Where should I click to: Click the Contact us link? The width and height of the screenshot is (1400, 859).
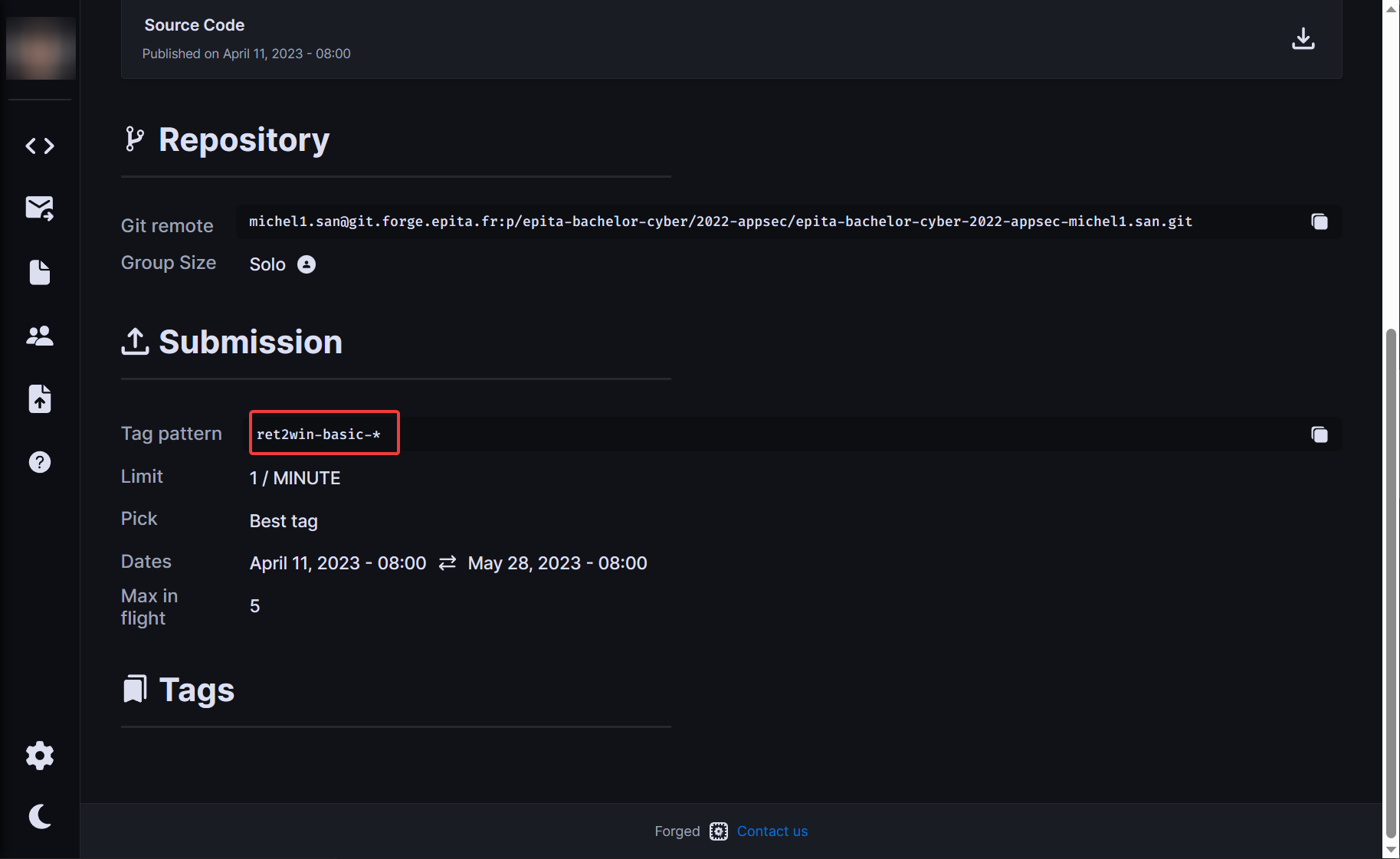point(772,831)
